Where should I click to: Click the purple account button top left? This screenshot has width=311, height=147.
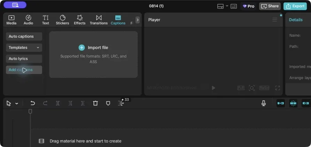click(x=15, y=5)
